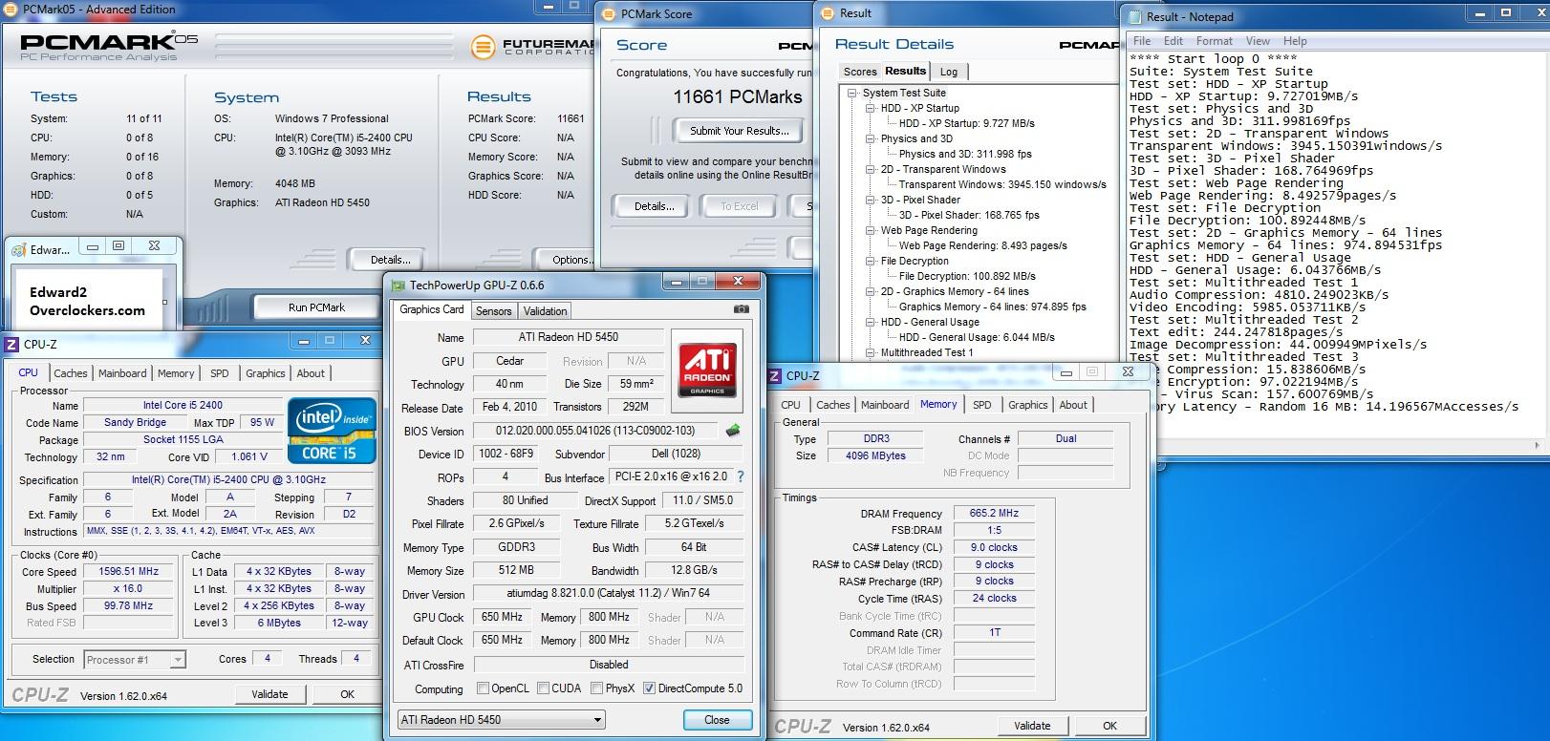
Task: Click Submit Your Results button
Action: (740, 131)
